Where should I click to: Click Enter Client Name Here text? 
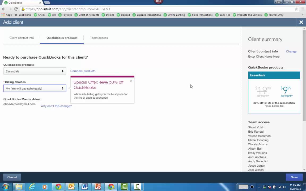point(264,57)
